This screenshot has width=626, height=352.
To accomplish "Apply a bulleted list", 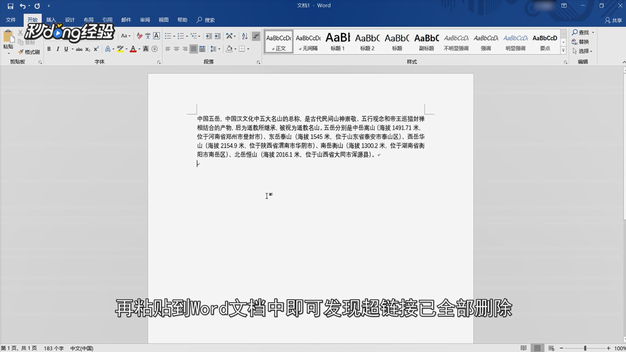I will coord(167,36).
